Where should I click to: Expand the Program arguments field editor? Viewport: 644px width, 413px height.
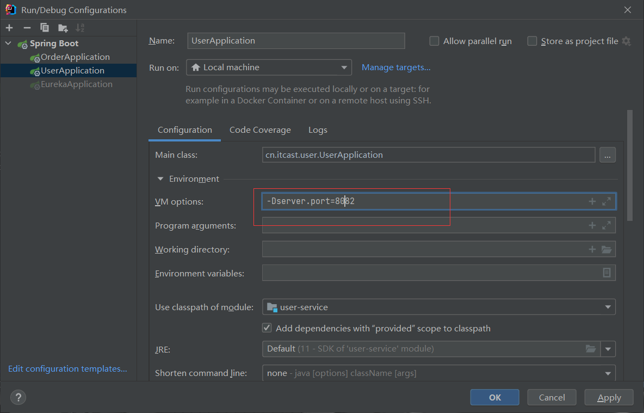click(606, 225)
